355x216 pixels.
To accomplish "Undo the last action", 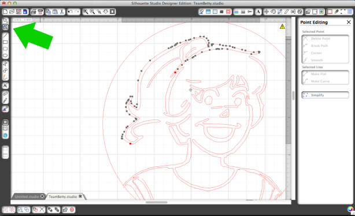I will [70, 12].
